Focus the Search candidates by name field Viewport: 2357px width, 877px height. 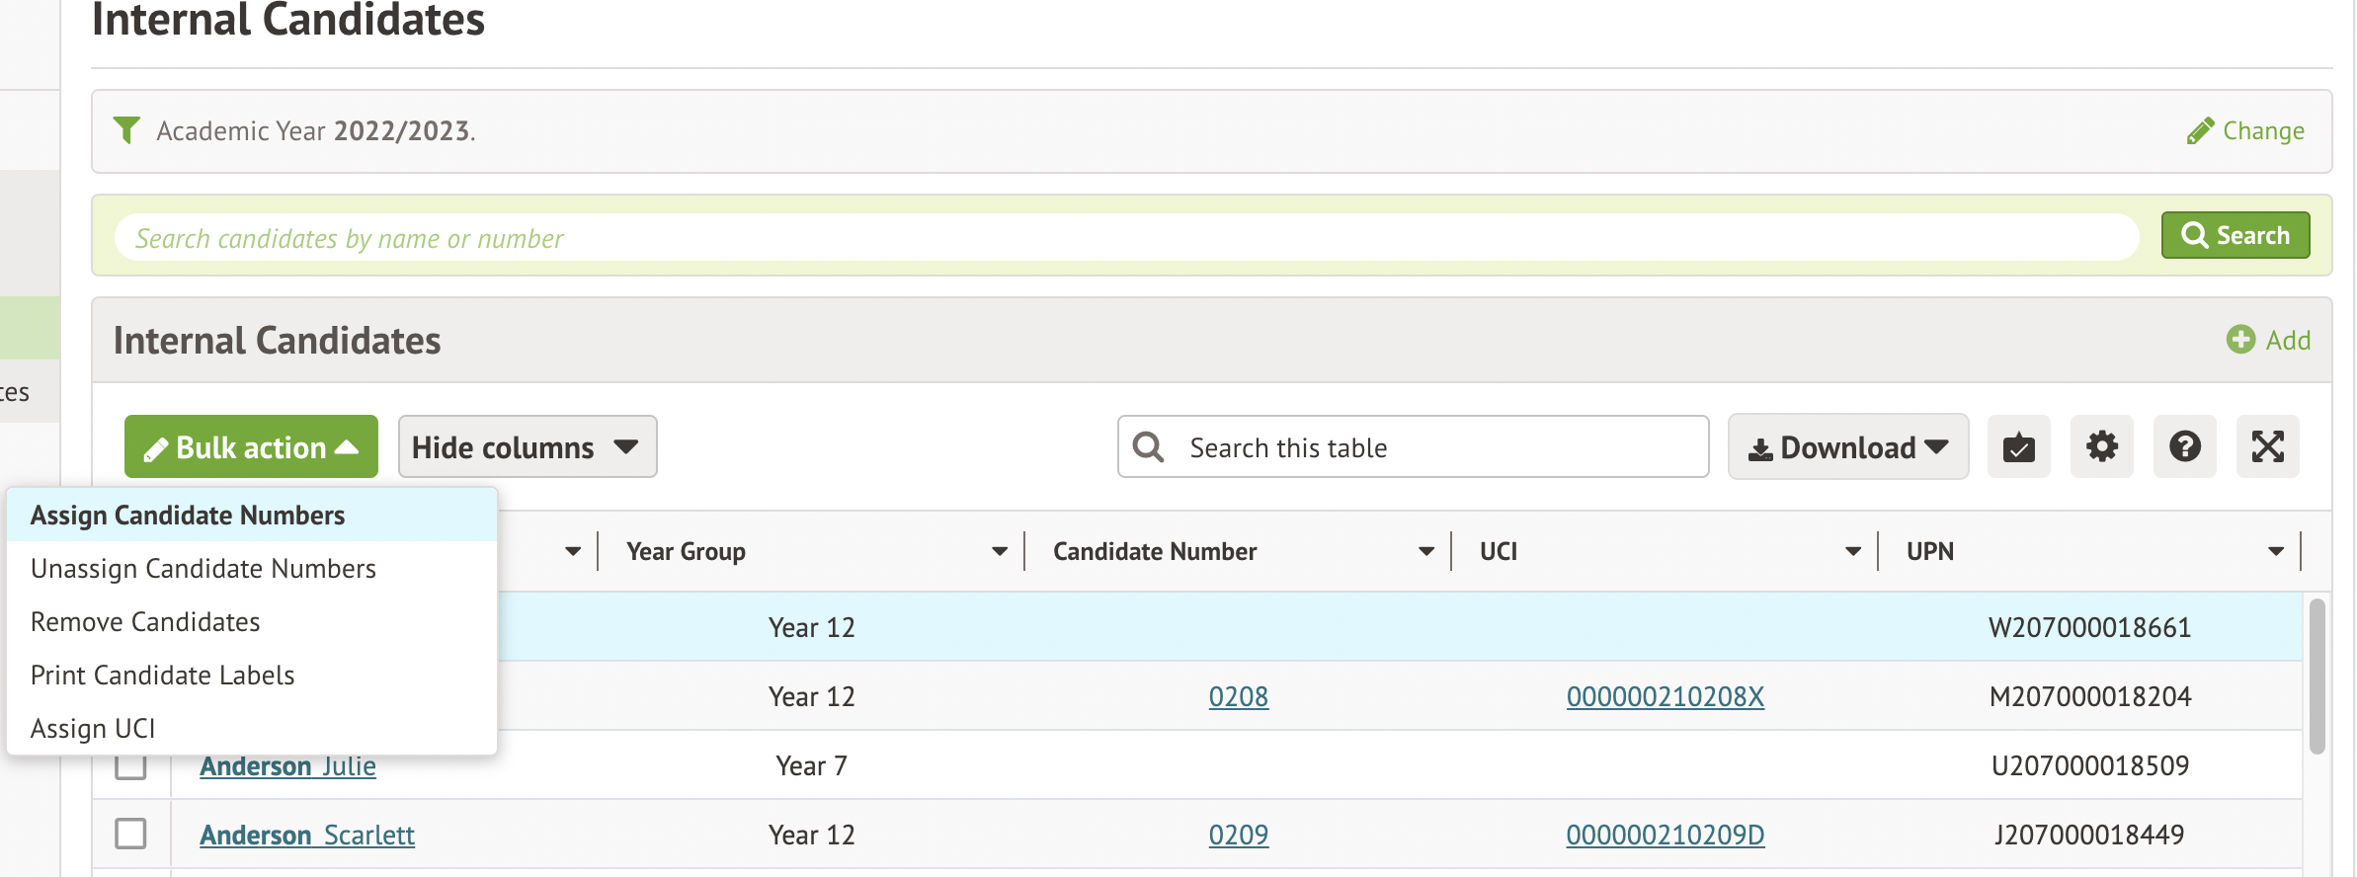[x=1126, y=238]
